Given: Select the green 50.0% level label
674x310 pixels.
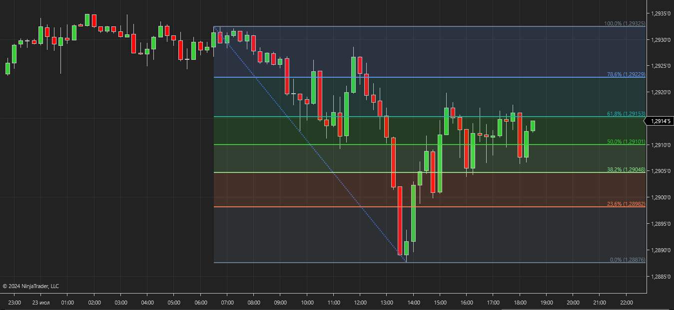Looking at the screenshot, I should point(626,142).
